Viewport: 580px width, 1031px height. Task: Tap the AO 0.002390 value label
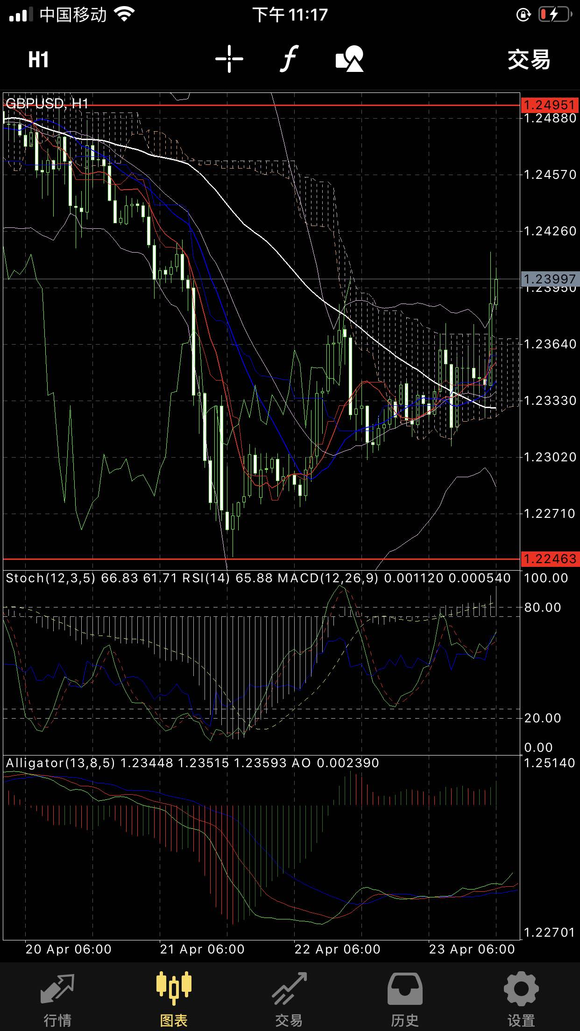point(335,763)
